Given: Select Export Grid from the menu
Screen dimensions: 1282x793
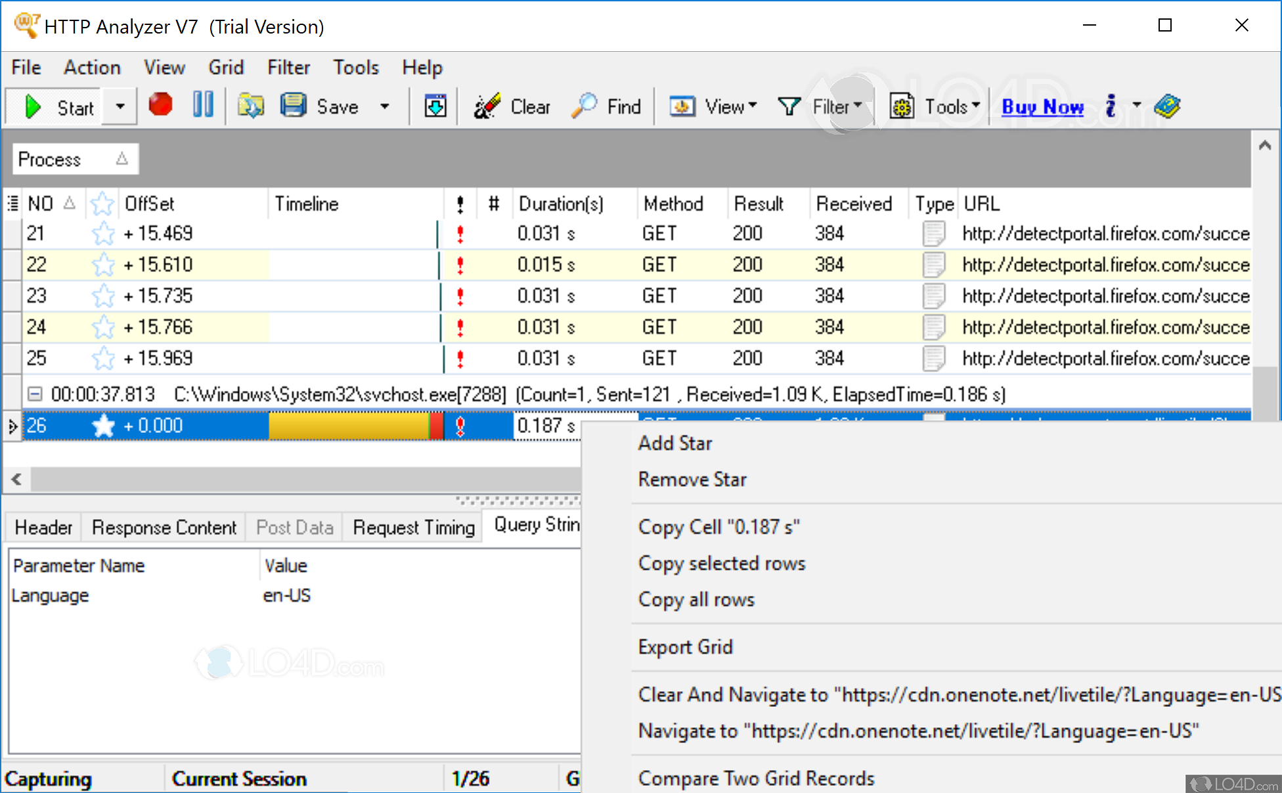Looking at the screenshot, I should pyautogui.click(x=686, y=646).
